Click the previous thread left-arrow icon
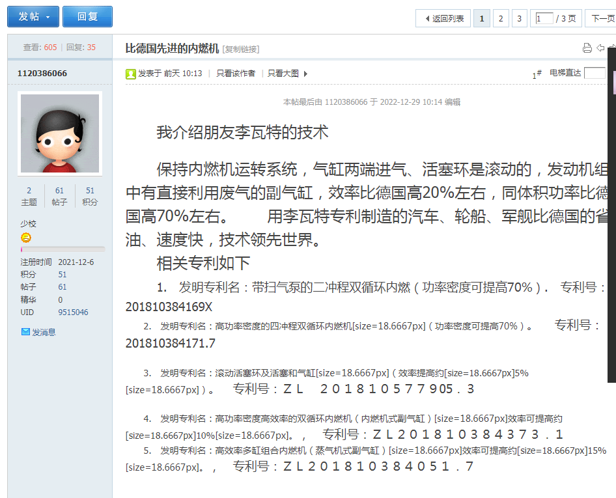 (x=600, y=48)
